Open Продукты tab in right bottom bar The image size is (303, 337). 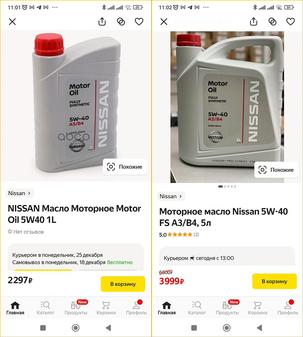point(227,308)
